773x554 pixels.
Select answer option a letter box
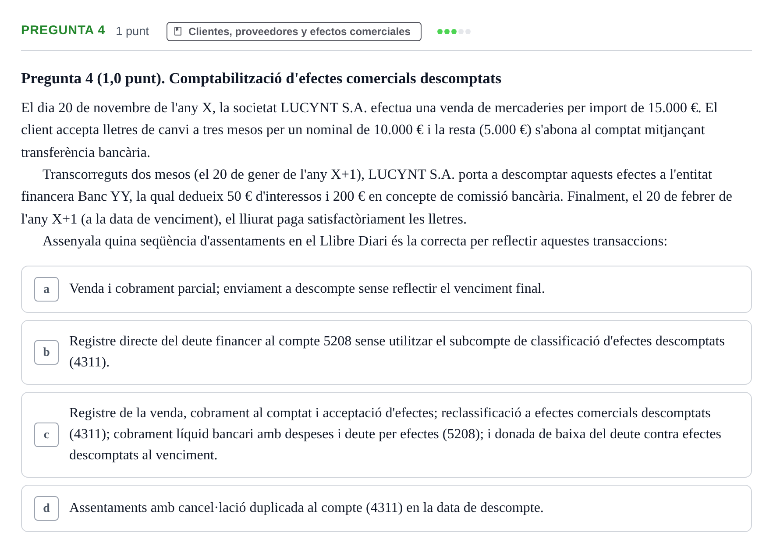click(x=46, y=289)
